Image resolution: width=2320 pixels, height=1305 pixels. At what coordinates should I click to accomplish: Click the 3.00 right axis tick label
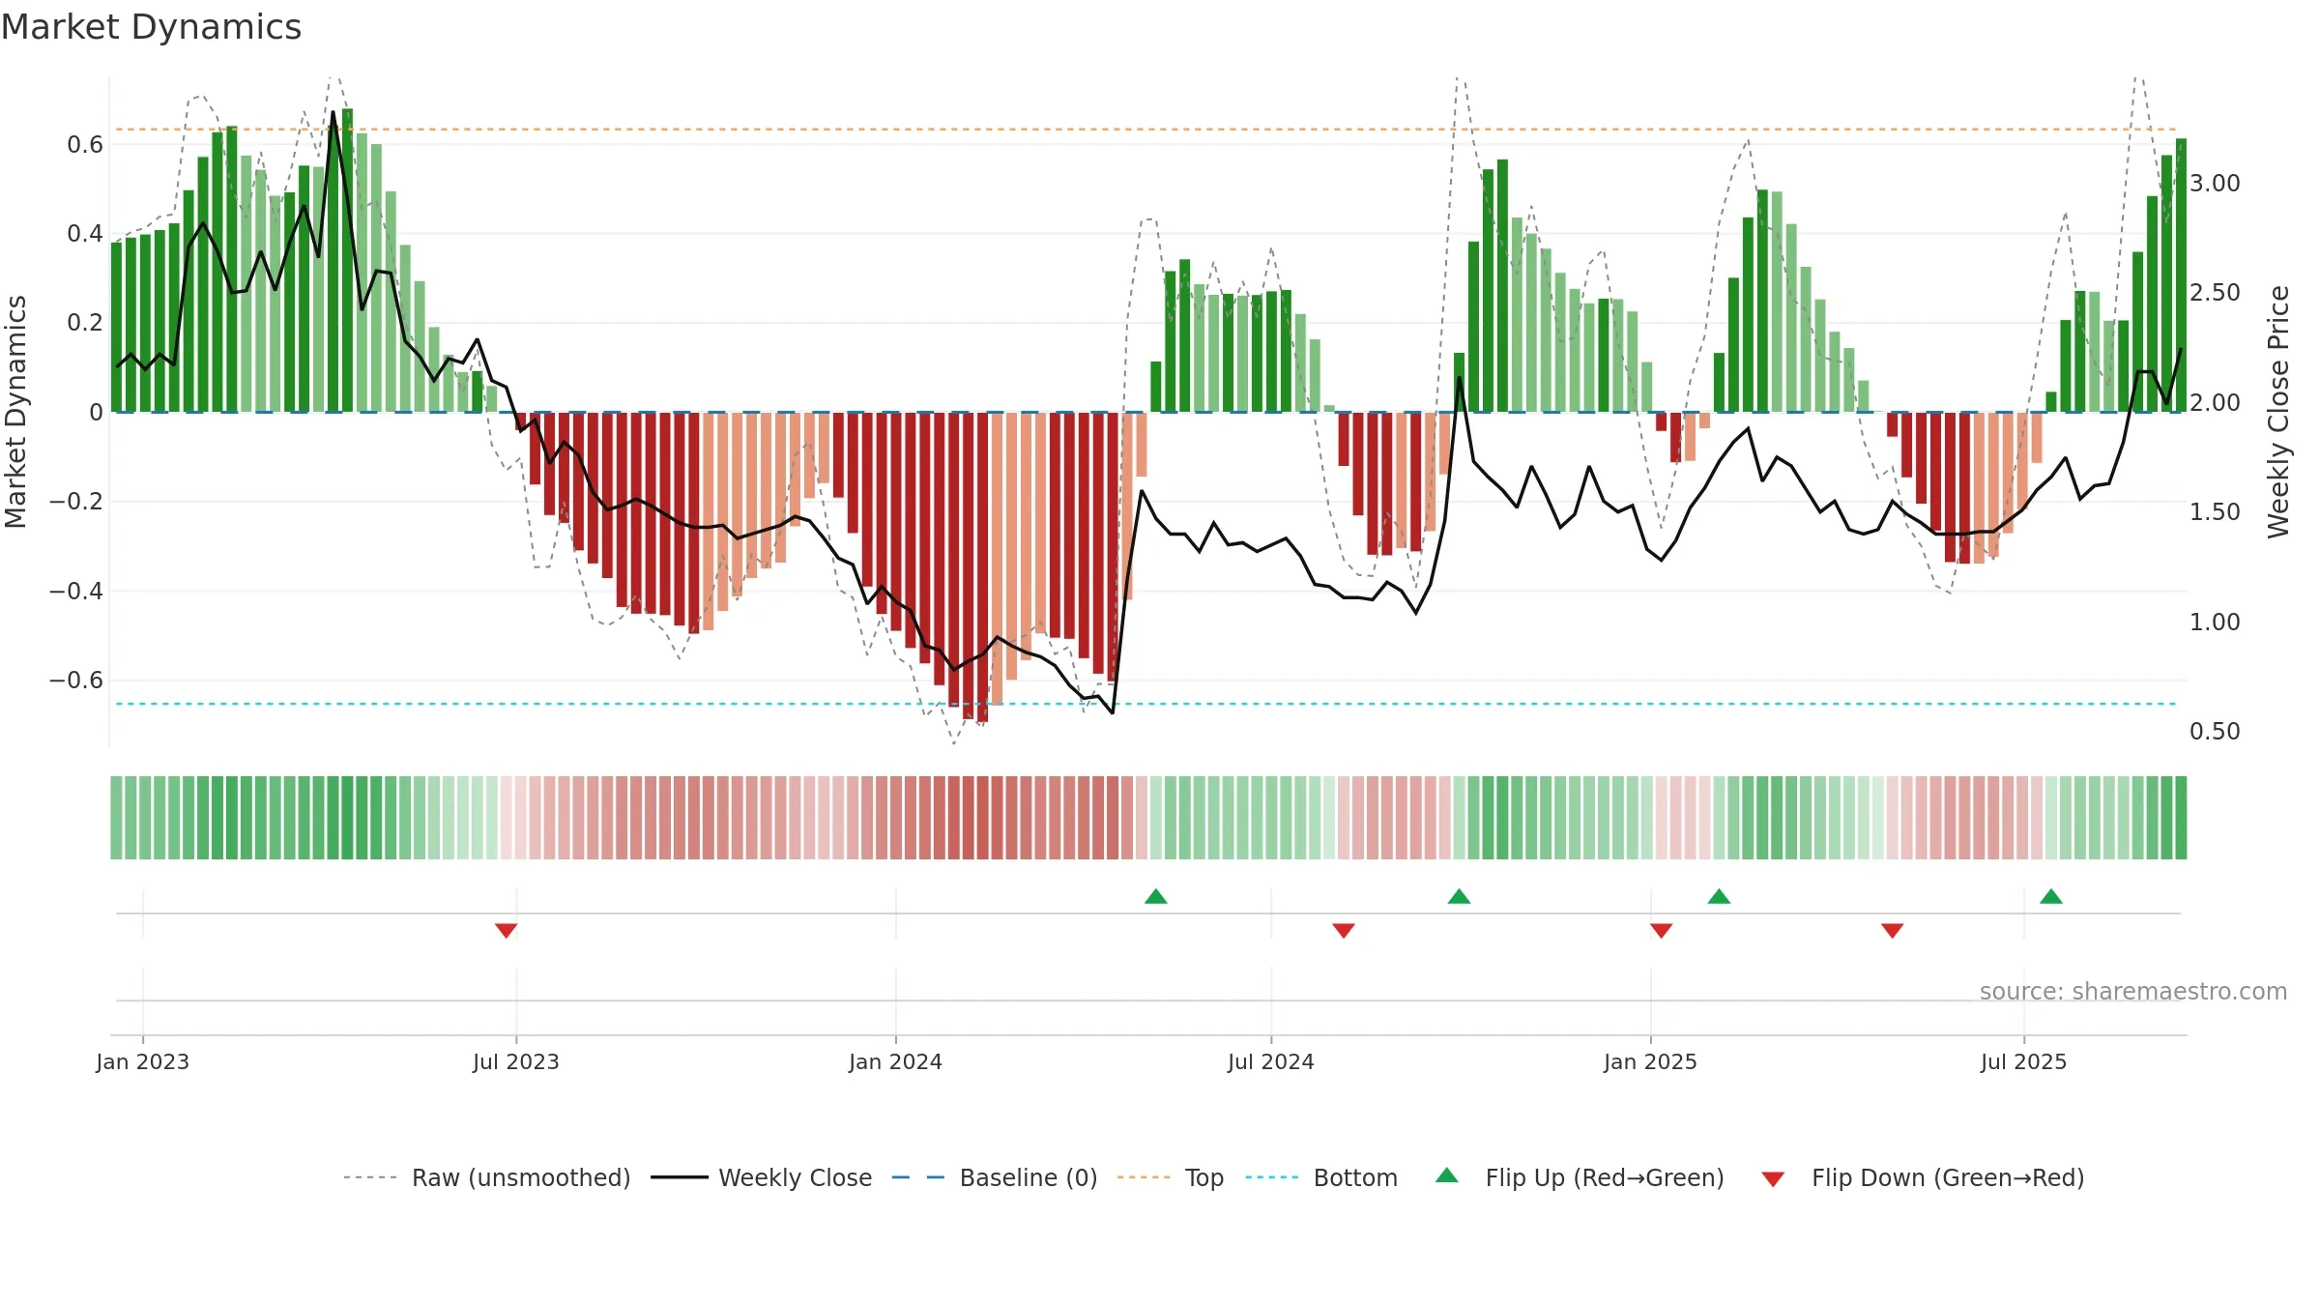click(2215, 184)
